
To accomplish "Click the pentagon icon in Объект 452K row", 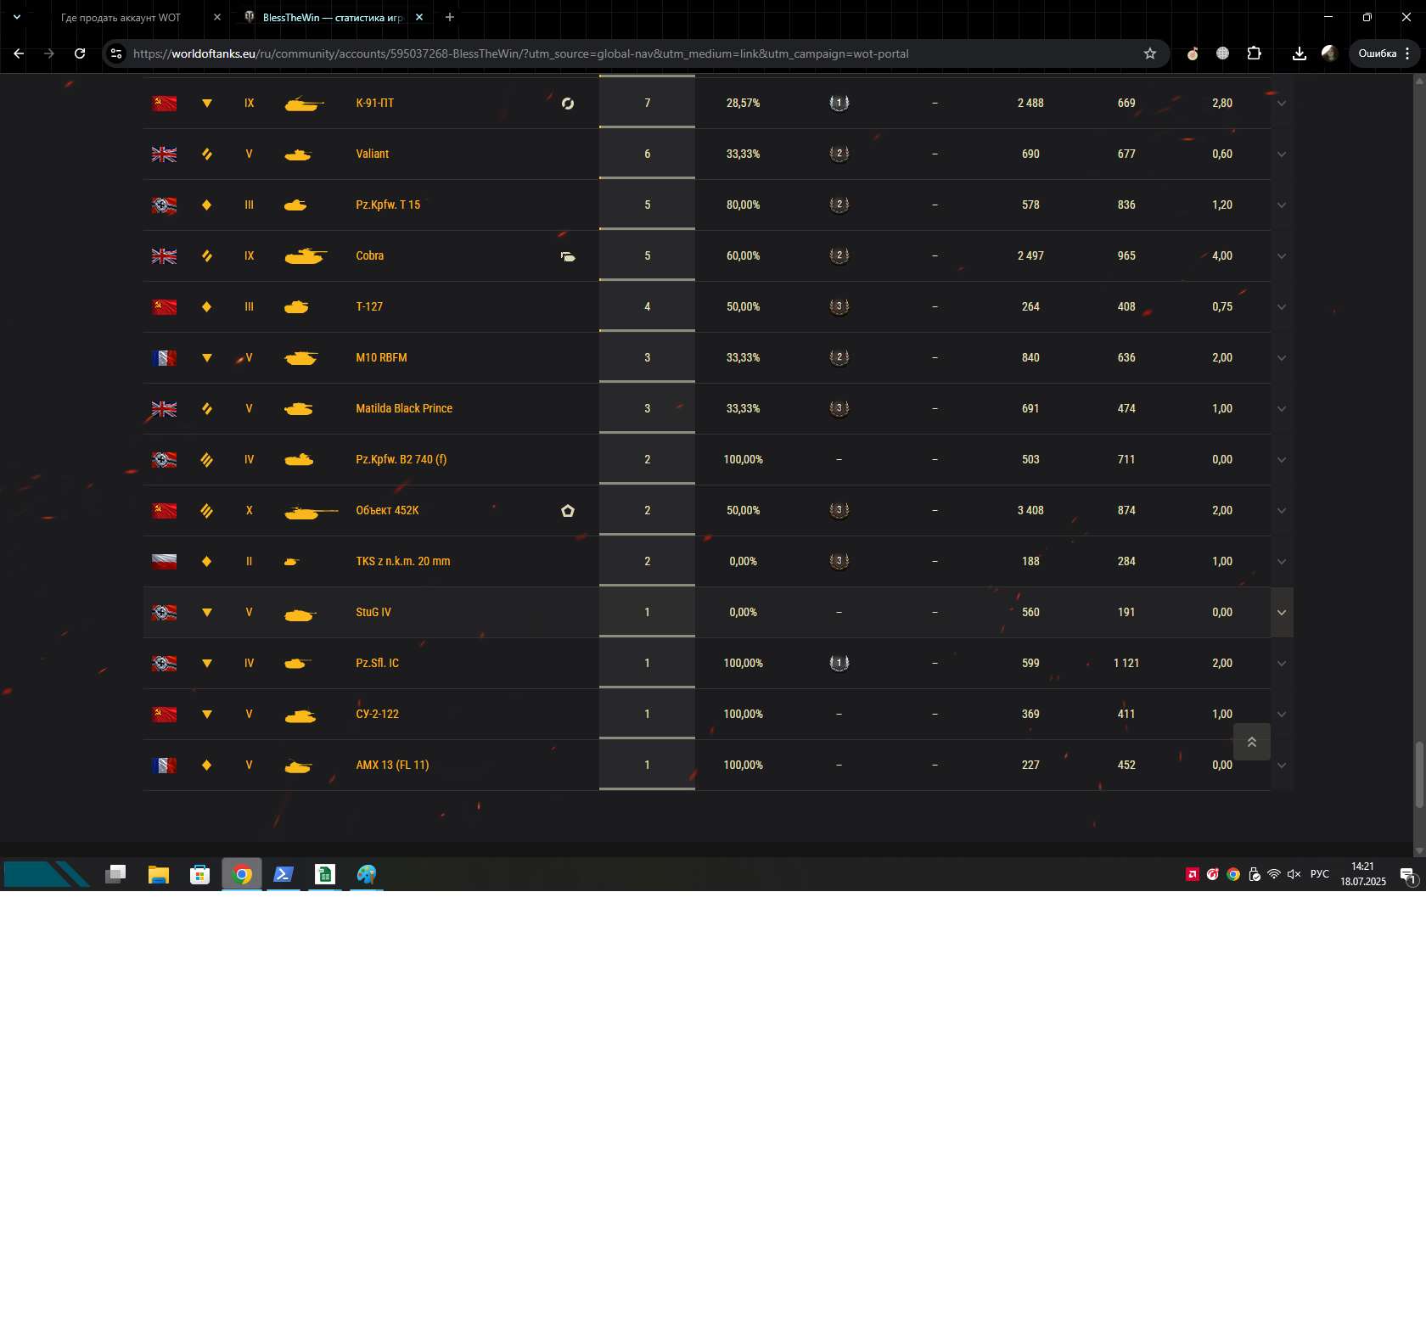I will click(568, 511).
